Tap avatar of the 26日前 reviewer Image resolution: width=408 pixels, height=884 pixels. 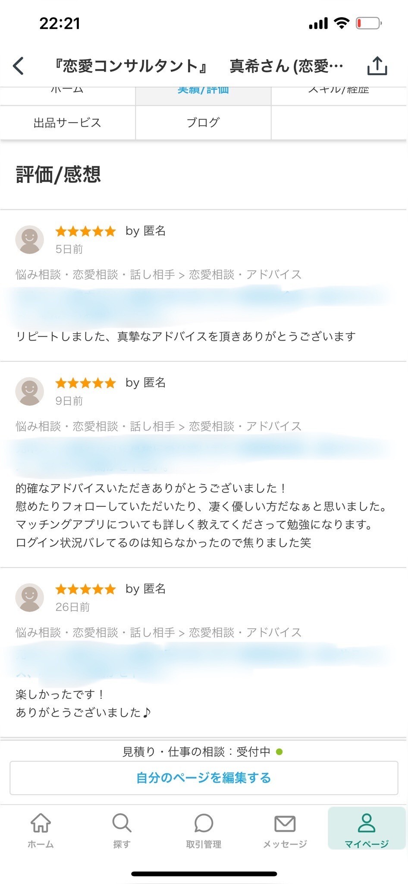(30, 598)
